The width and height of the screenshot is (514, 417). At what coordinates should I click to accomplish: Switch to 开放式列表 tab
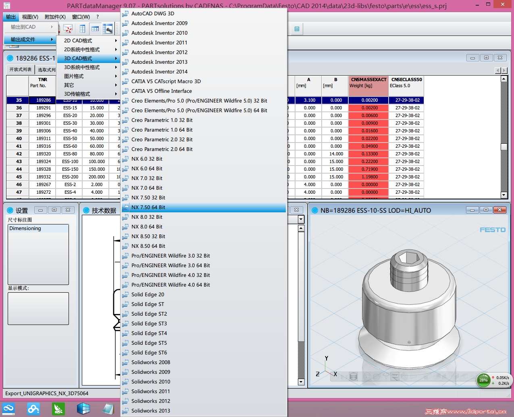click(x=21, y=69)
